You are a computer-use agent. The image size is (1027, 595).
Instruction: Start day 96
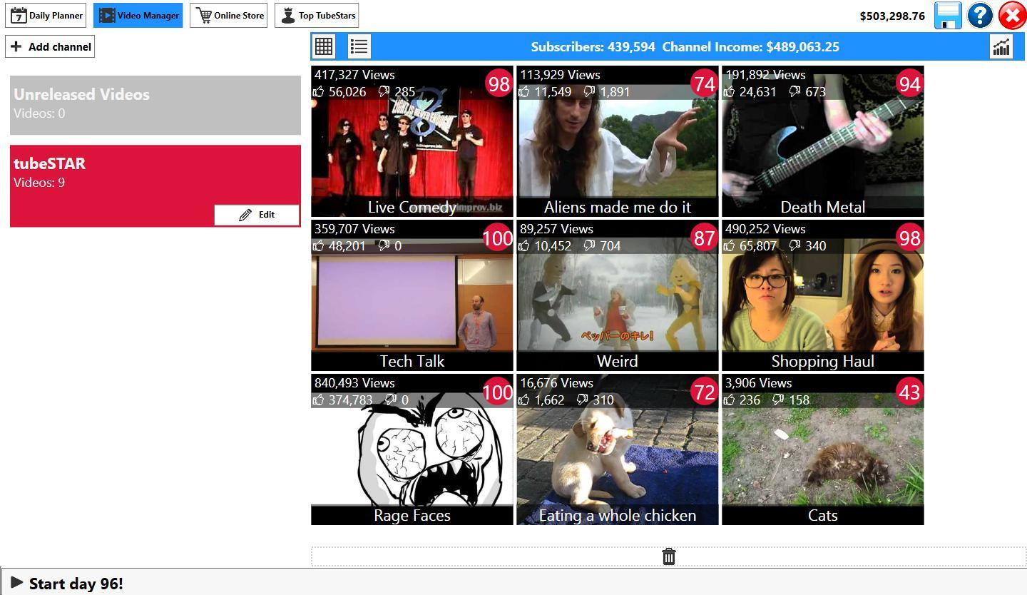(68, 584)
